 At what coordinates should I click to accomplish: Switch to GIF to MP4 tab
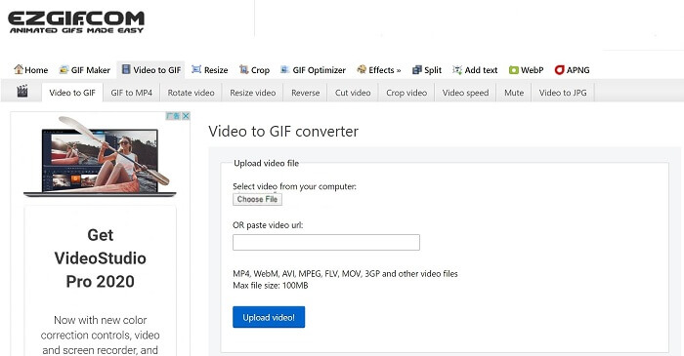click(131, 93)
